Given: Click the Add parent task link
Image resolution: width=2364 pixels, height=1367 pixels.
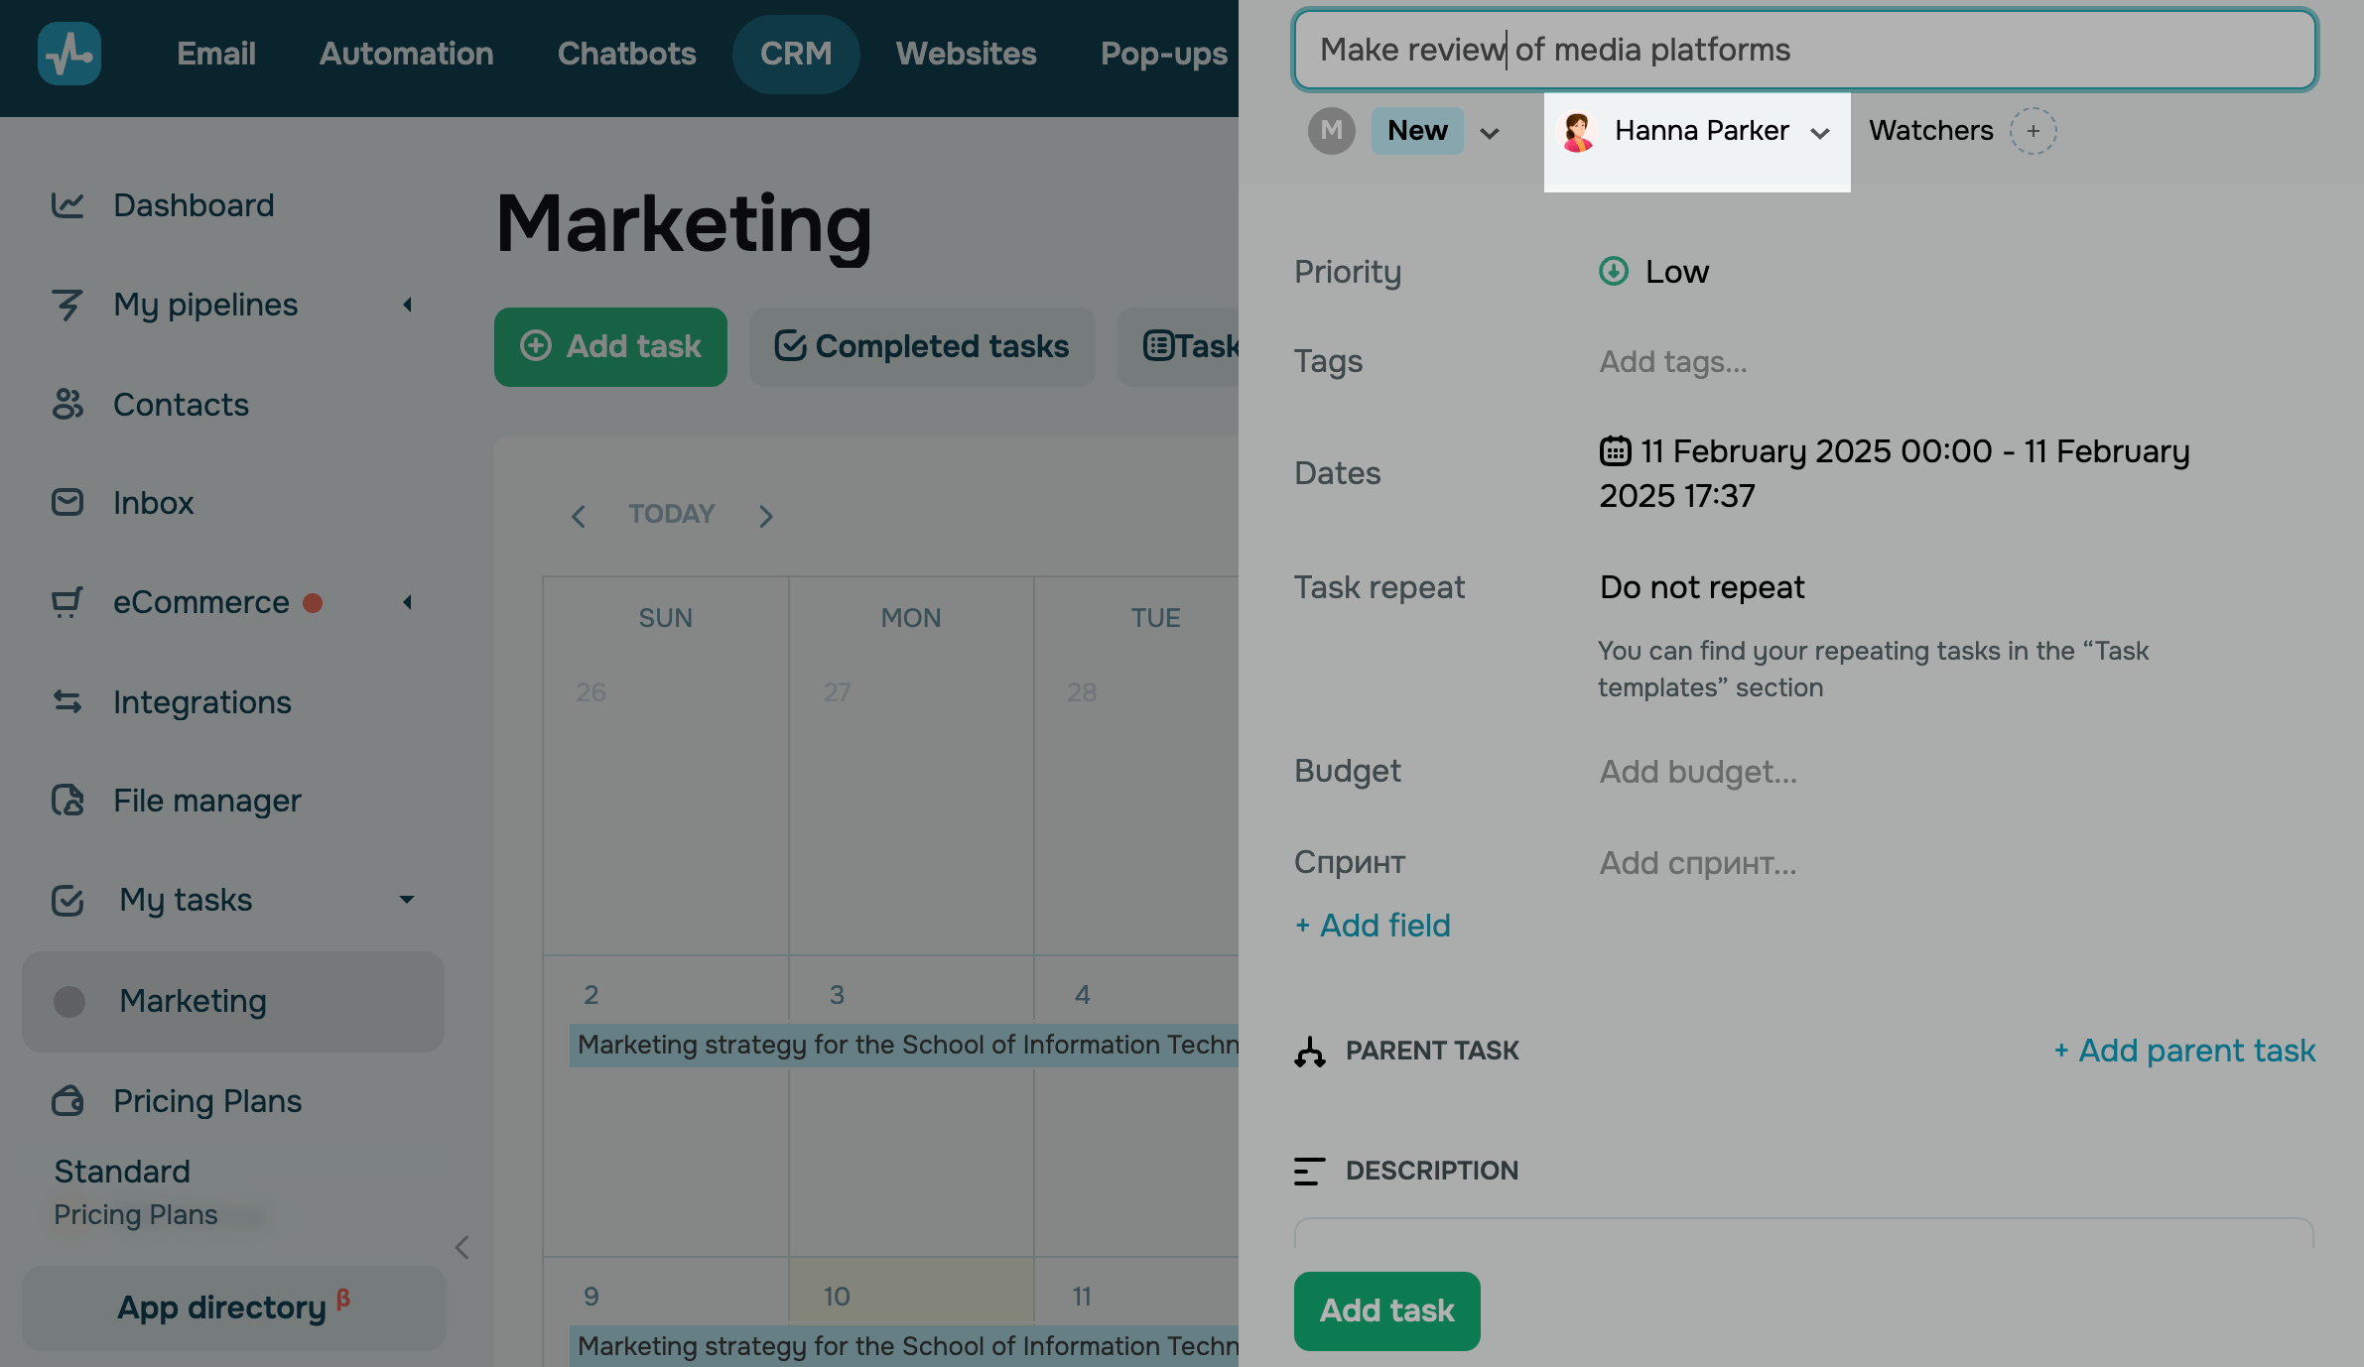Looking at the screenshot, I should click(2184, 1051).
